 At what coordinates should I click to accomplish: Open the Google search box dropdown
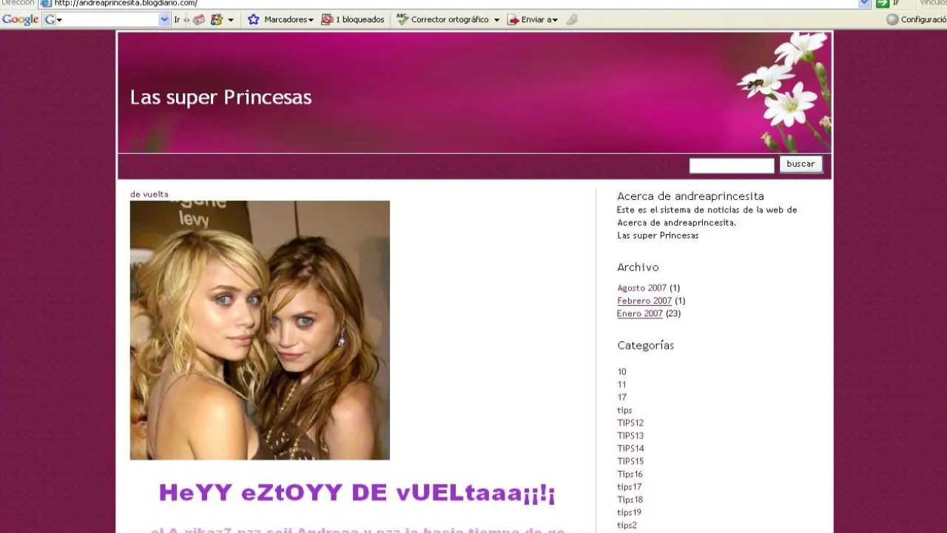[164, 20]
